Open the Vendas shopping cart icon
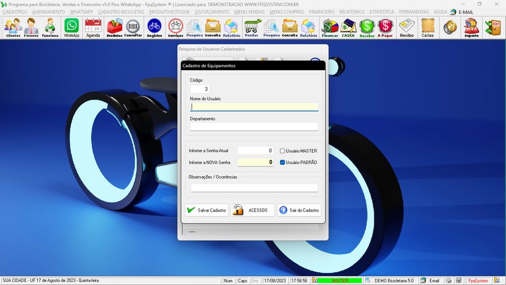Image resolution: width=506 pixels, height=285 pixels. click(x=252, y=27)
